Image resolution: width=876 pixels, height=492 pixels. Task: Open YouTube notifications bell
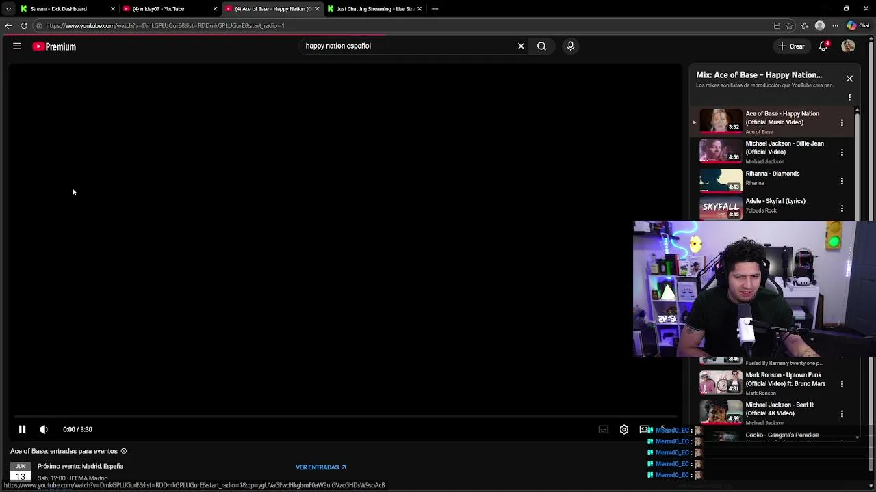[x=824, y=46]
